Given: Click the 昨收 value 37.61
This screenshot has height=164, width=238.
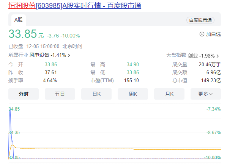Looking at the screenshot, I should pos(51,73).
